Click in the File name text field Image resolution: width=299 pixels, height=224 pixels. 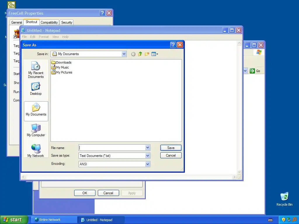coord(112,148)
